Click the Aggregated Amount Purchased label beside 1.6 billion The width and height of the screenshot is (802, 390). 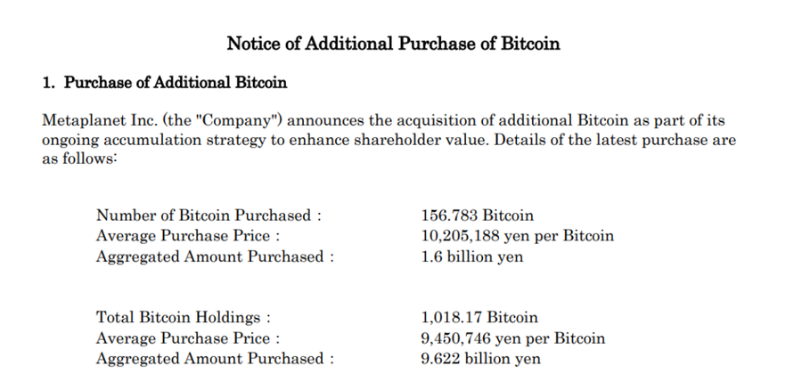216,256
